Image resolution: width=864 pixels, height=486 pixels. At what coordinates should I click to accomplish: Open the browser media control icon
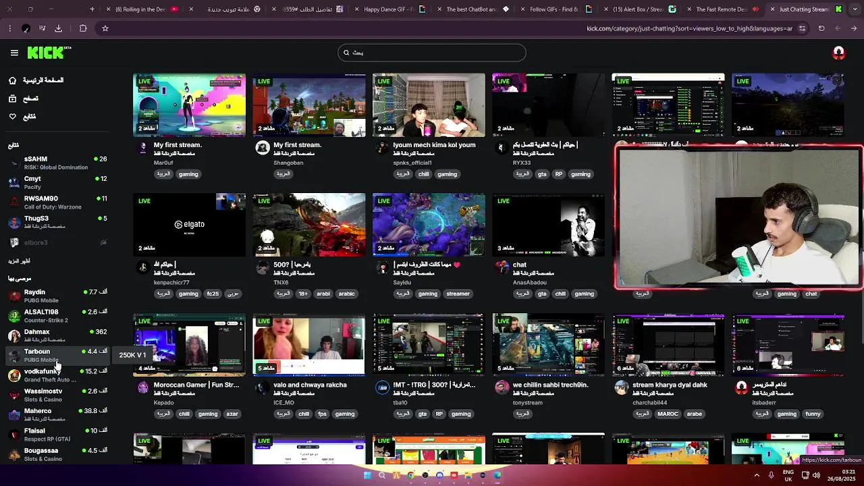pyautogui.click(x=43, y=28)
